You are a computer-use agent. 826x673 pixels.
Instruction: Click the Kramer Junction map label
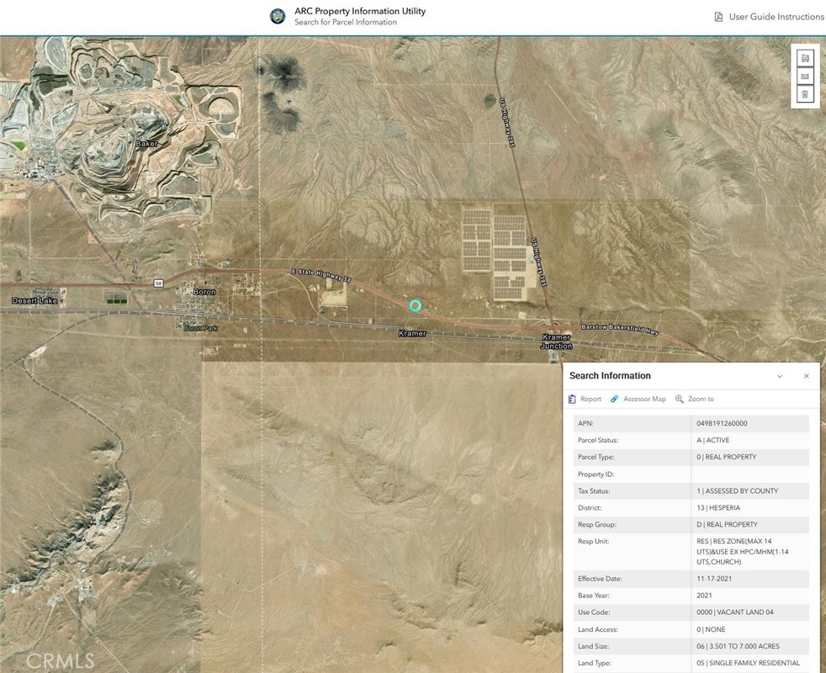(556, 342)
